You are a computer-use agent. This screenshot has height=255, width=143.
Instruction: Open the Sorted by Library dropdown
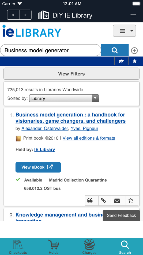pos(64,99)
